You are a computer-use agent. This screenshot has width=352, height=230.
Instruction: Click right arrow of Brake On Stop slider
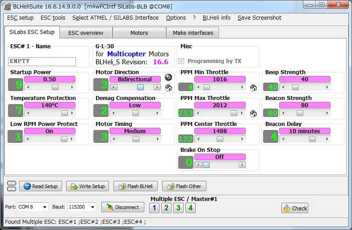click(x=242, y=165)
